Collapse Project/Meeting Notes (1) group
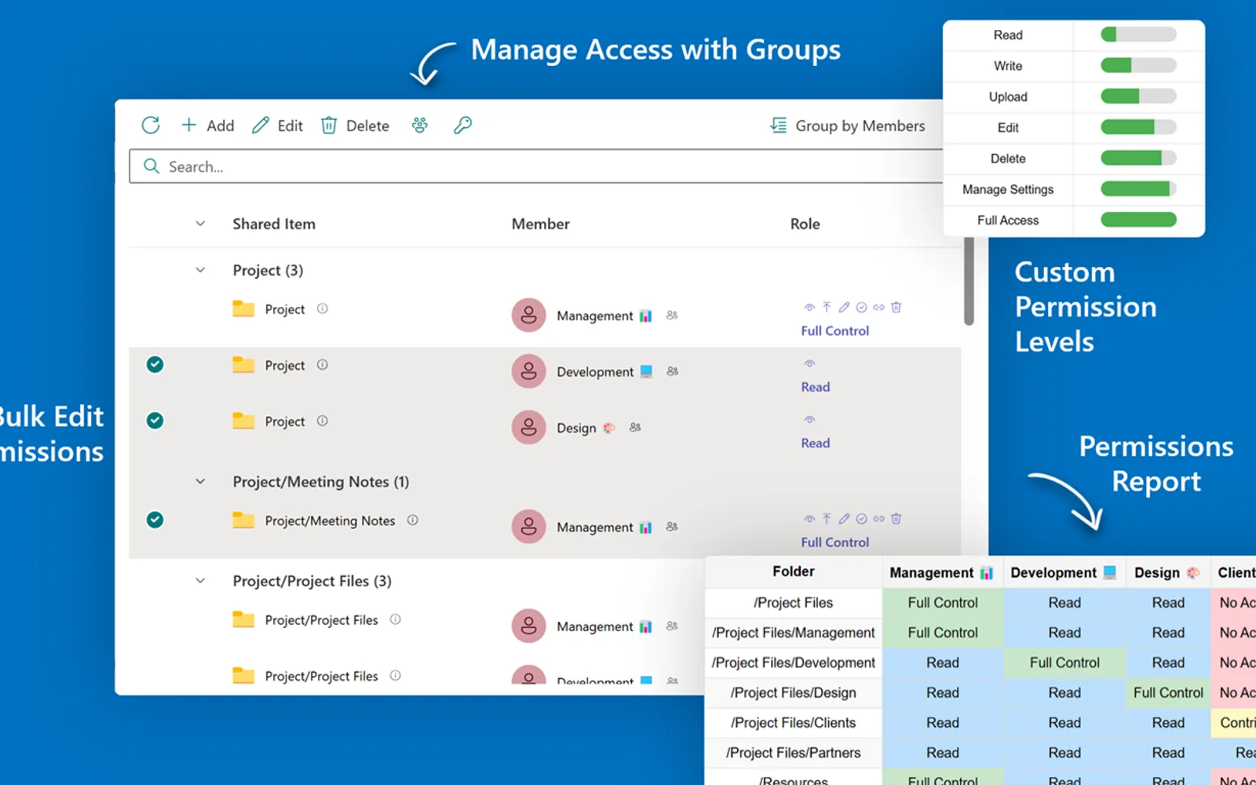 (200, 481)
